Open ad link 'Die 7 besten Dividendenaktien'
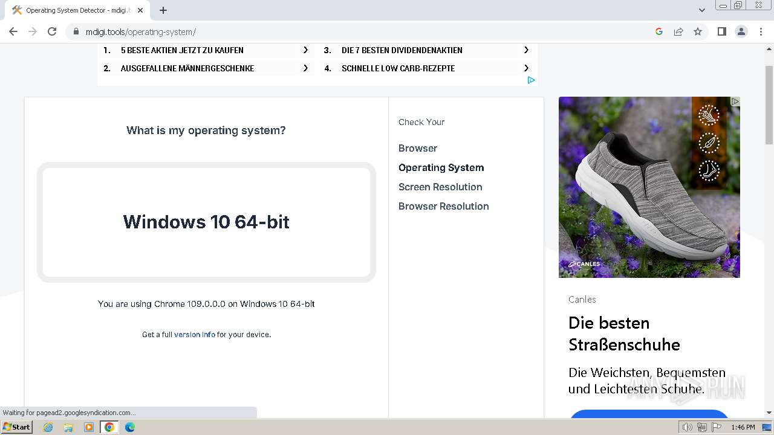The height and width of the screenshot is (435, 774). tap(402, 50)
